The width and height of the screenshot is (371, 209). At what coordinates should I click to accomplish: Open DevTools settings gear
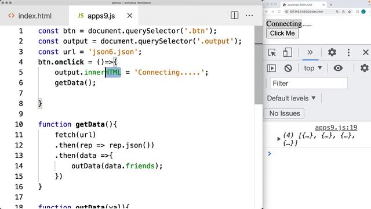coord(332,52)
